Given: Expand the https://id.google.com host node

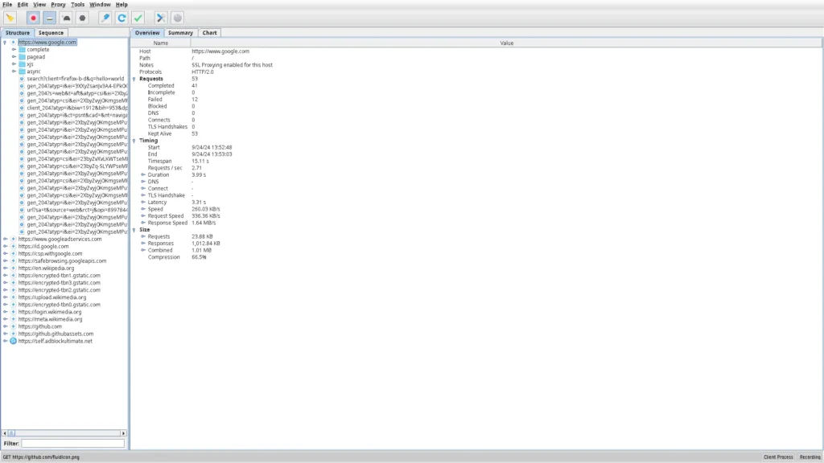Looking at the screenshot, I should [x=6, y=246].
